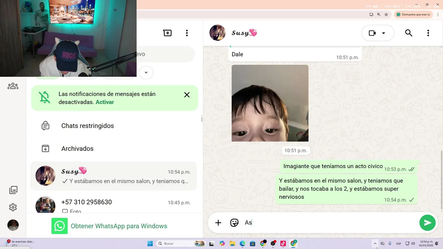Expand the chat filter dropdown chevron
Image resolution: width=443 pixels, height=249 pixels.
coord(146,73)
